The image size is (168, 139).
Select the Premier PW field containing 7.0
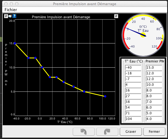(x=154, y=102)
